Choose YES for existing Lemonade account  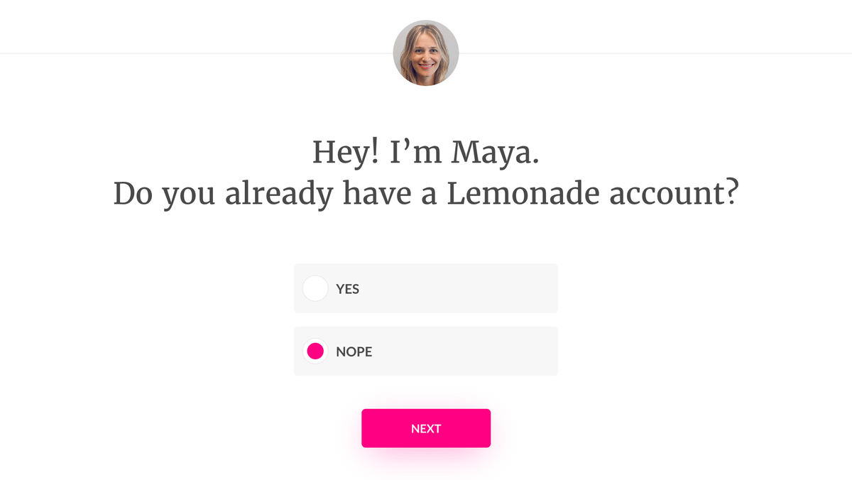click(315, 288)
